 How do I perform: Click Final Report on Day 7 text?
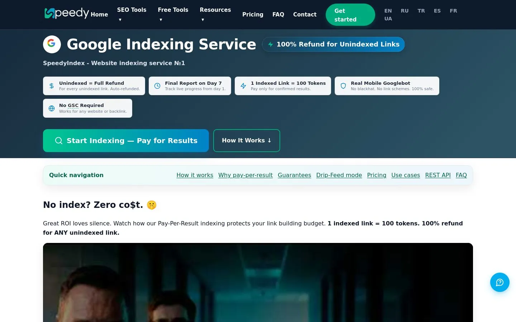pyautogui.click(x=193, y=83)
